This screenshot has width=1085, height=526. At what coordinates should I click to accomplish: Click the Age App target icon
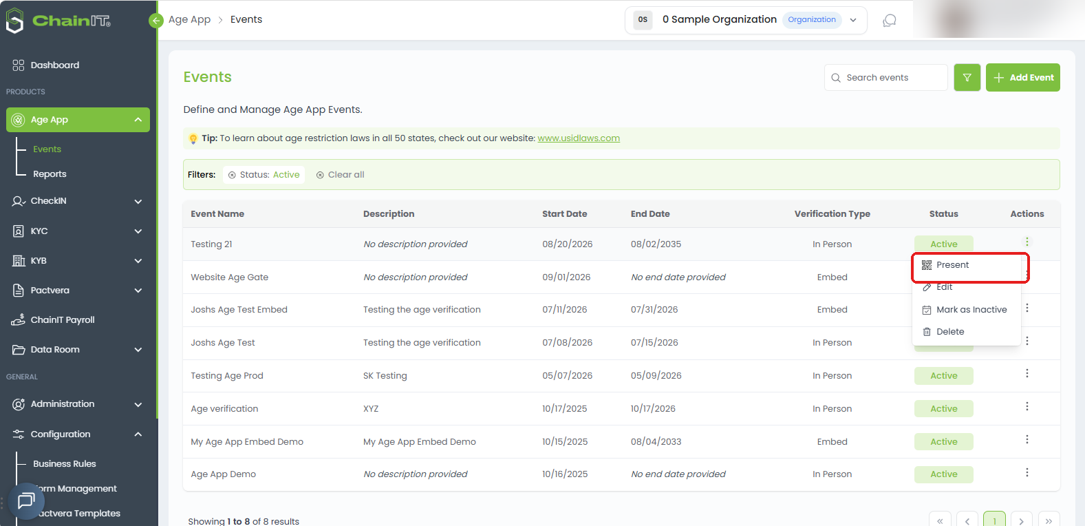point(19,120)
